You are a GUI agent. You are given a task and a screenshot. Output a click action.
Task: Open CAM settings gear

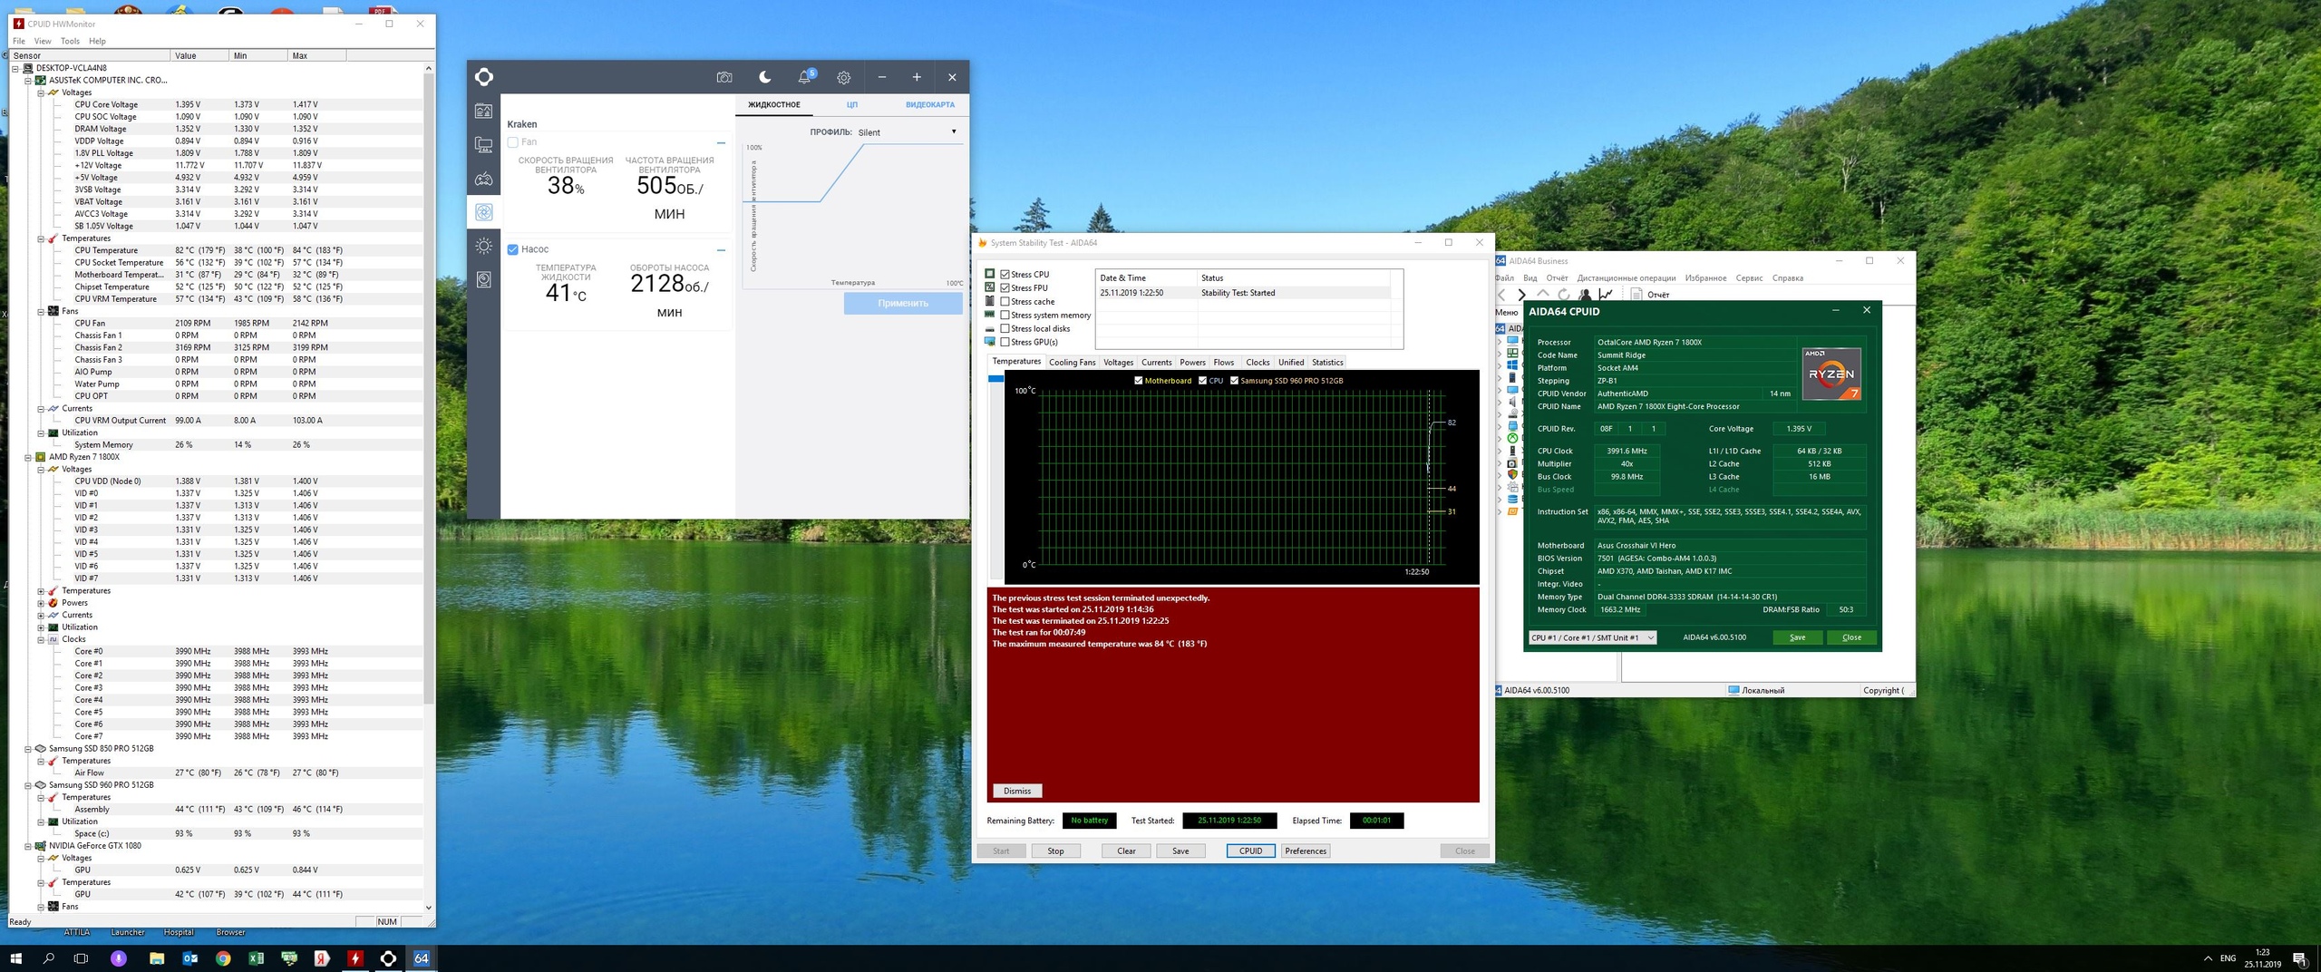pos(843,78)
